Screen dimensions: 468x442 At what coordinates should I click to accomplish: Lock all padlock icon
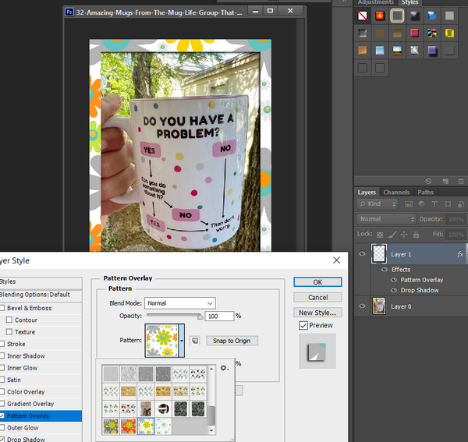point(416,235)
